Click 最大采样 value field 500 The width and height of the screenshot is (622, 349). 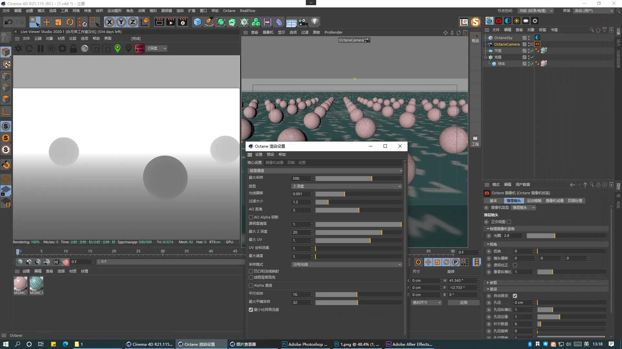302,178
